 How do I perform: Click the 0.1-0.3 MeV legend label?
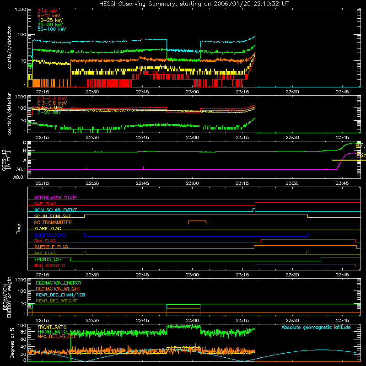[52, 98]
